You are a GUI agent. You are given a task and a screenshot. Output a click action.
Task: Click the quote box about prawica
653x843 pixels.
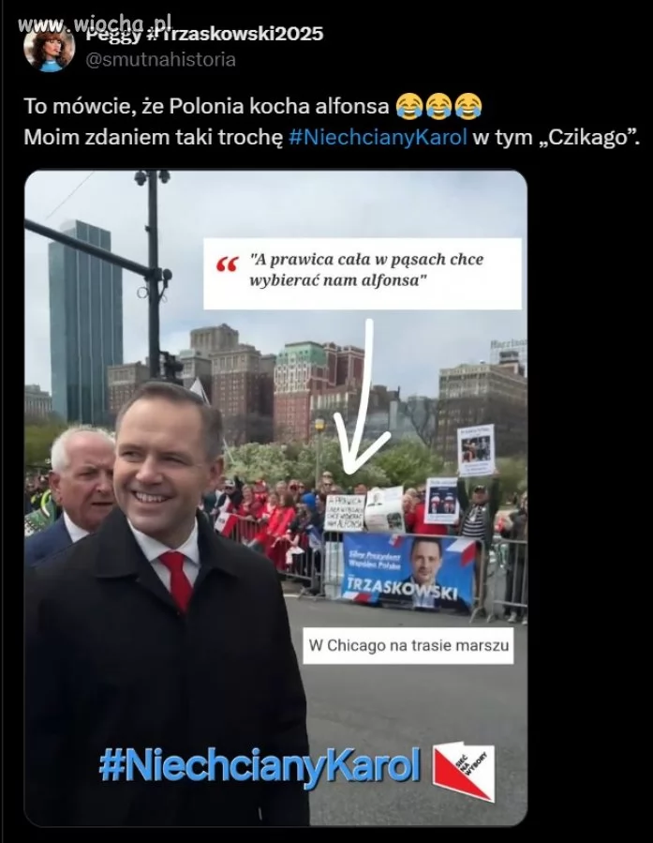[x=363, y=274]
